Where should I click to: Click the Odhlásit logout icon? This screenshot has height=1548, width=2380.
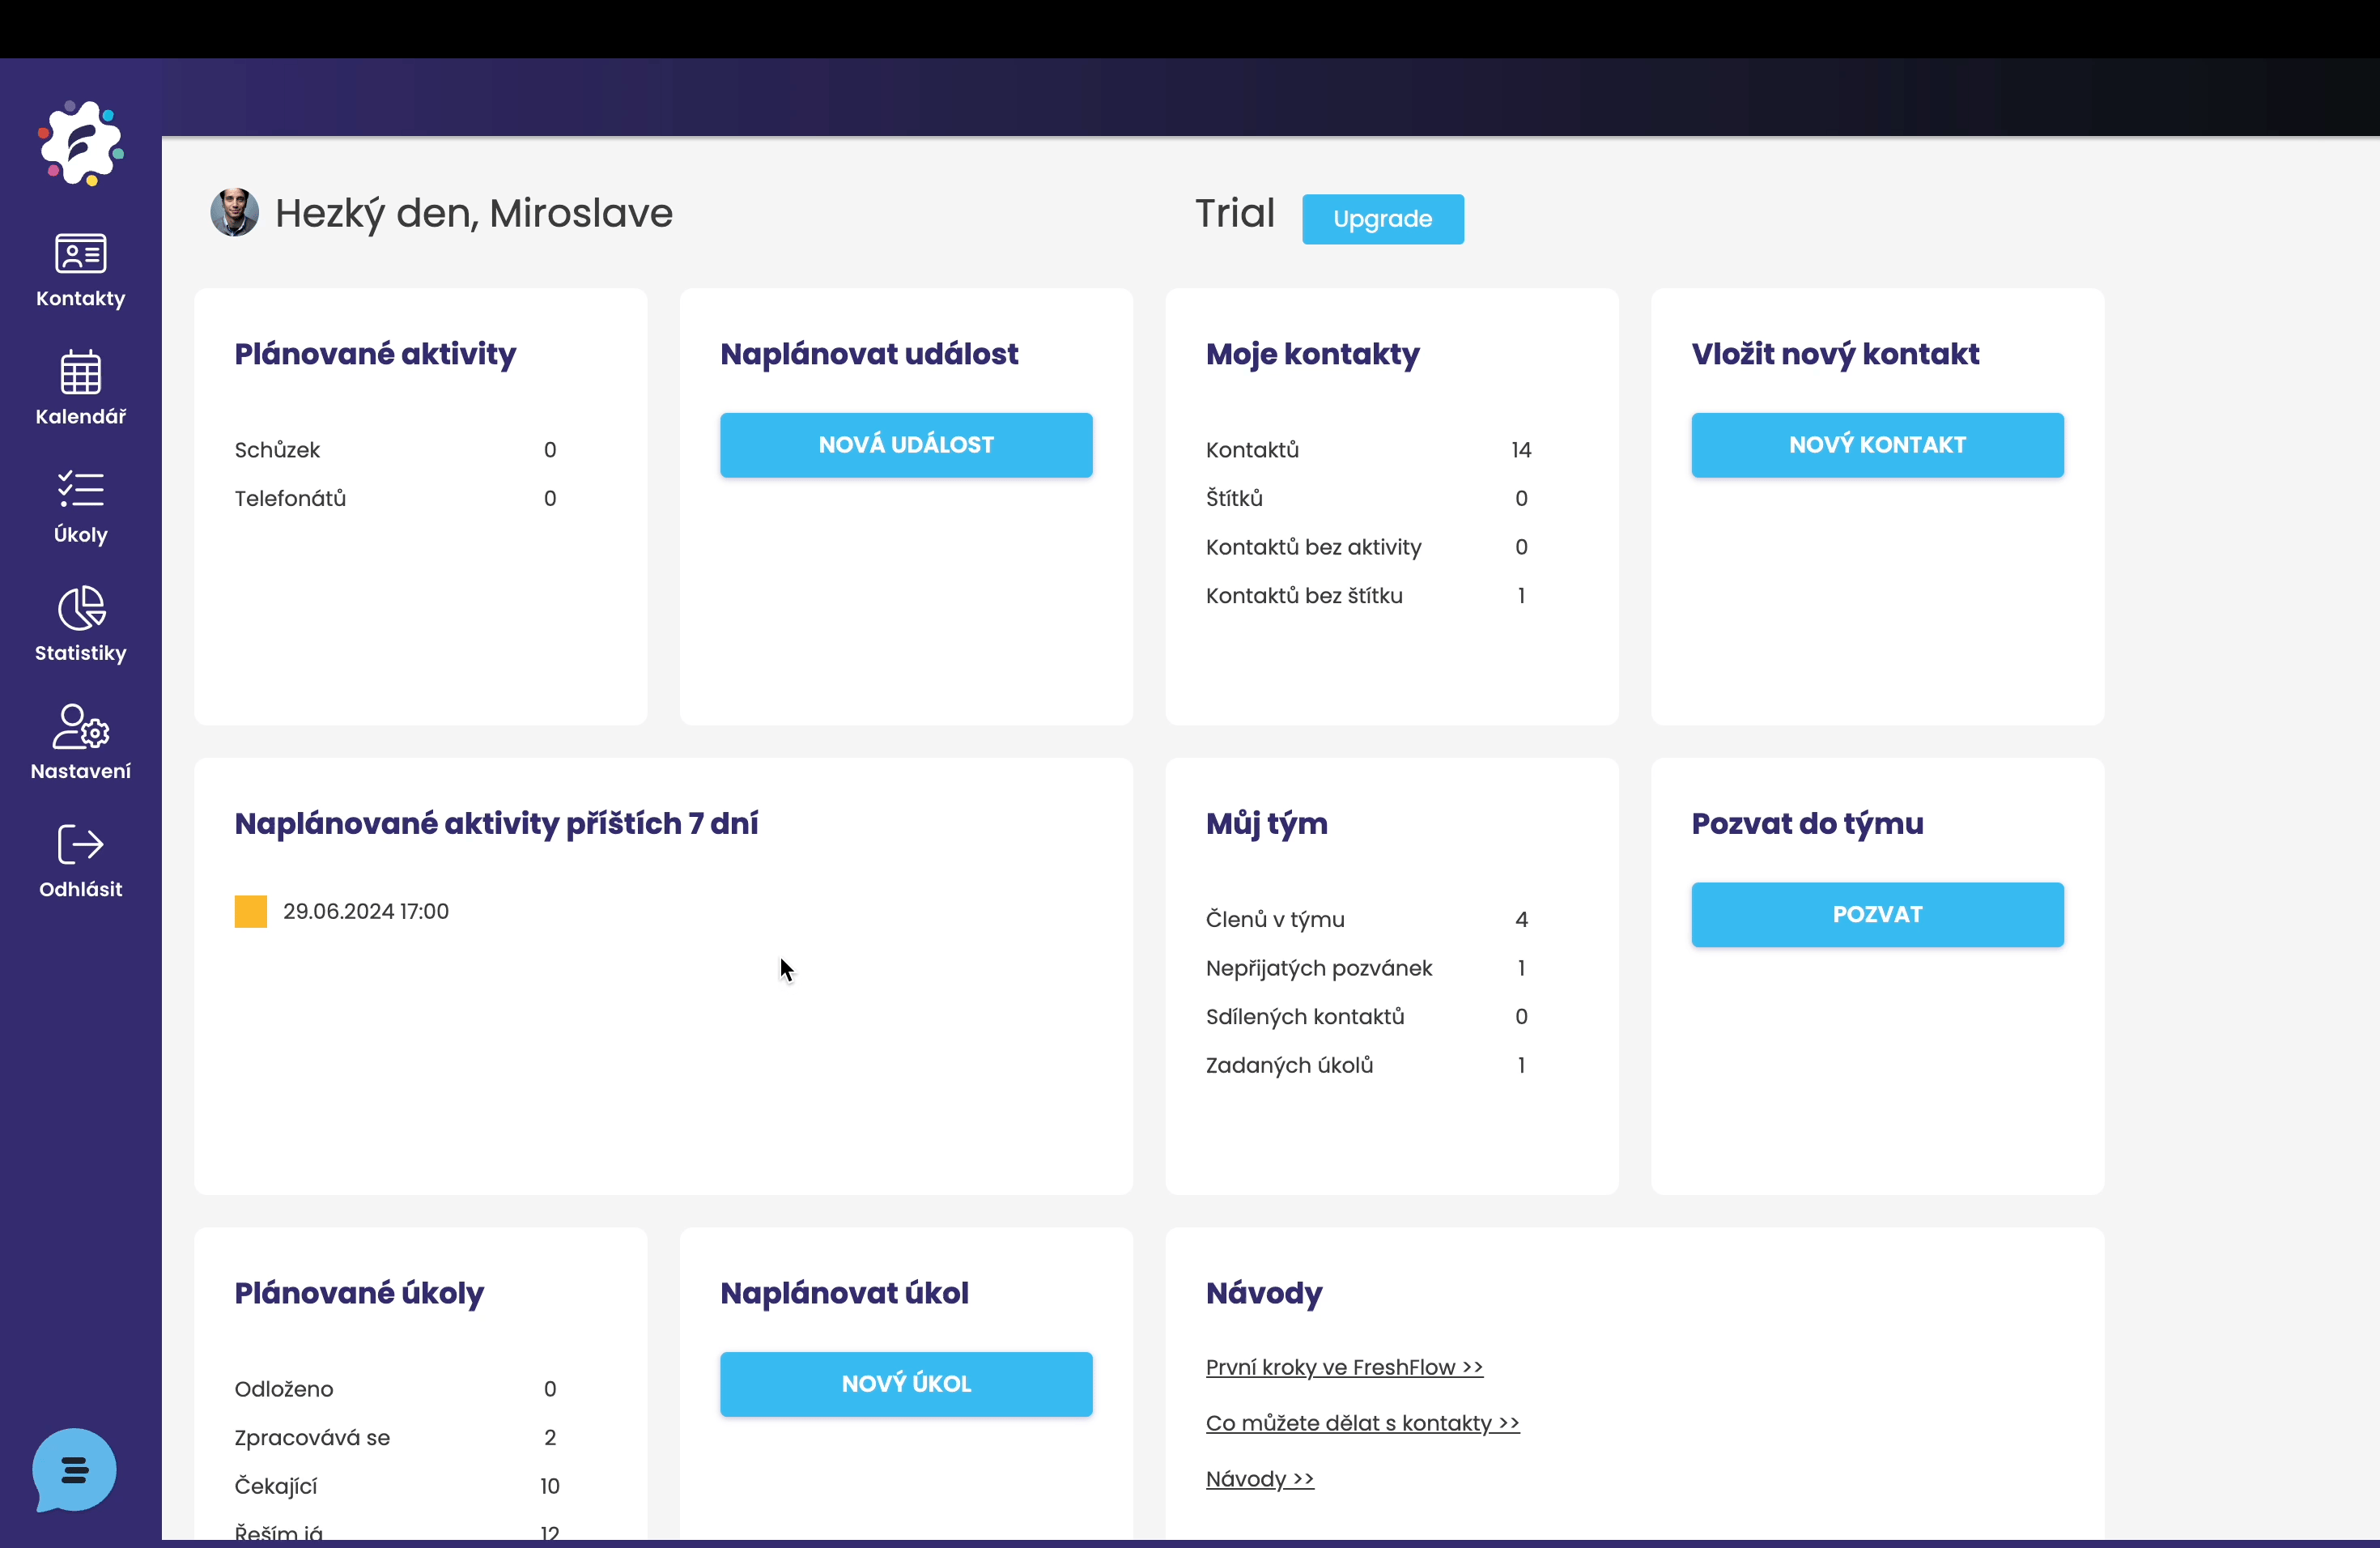click(80, 845)
